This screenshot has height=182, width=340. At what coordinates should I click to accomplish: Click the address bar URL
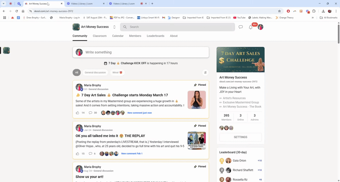[x=53, y=11]
